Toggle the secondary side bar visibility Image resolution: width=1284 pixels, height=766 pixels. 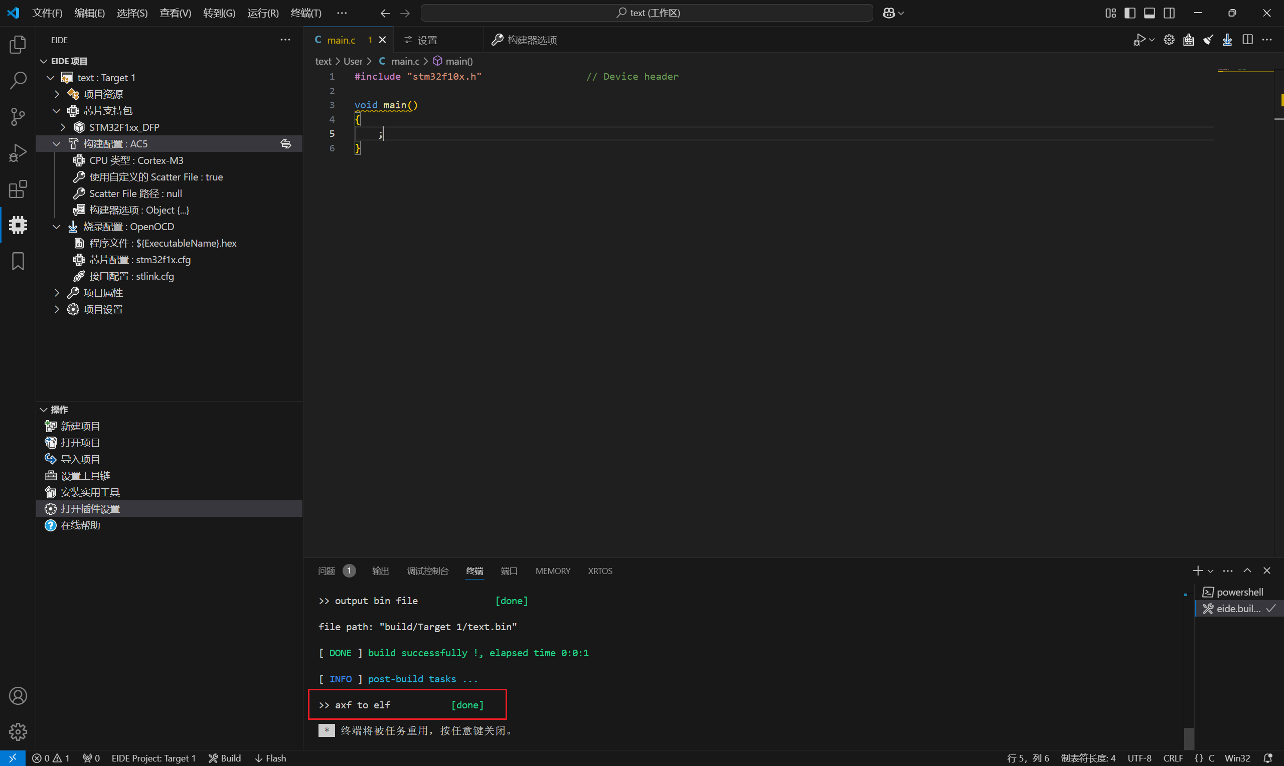point(1169,13)
